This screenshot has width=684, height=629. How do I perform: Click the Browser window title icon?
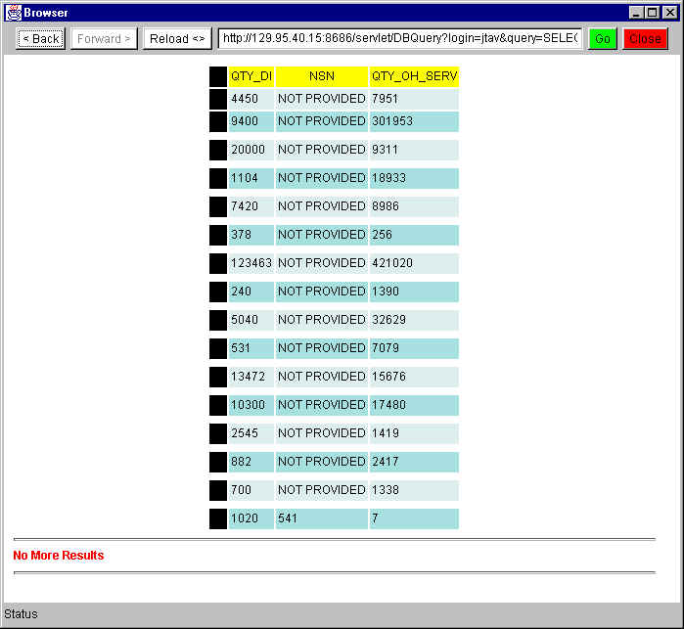pyautogui.click(x=13, y=12)
